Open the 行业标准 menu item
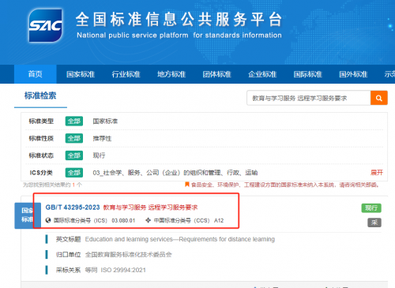Viewport: 395px width, 288px height. point(126,74)
